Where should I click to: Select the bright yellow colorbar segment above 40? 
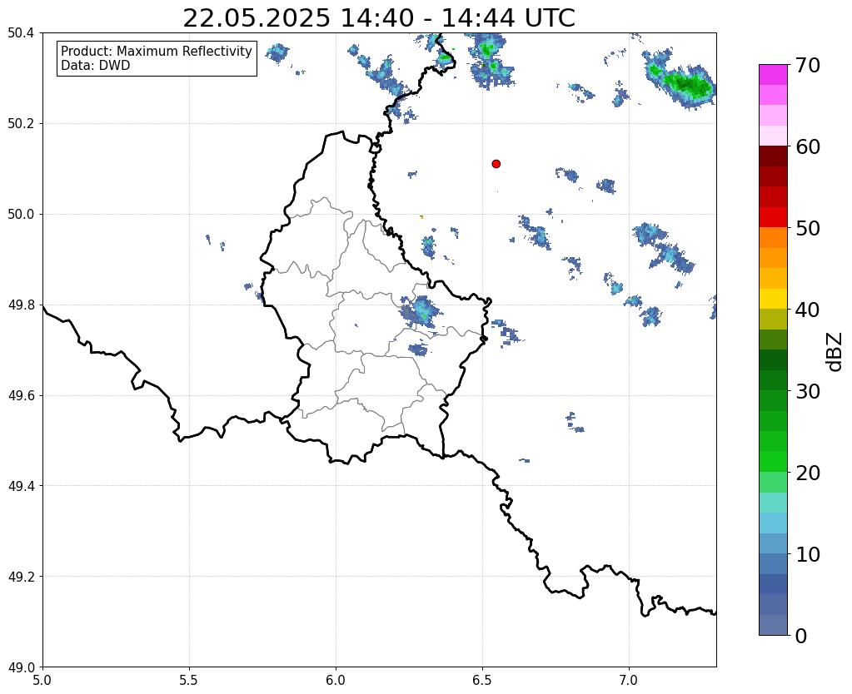tap(773, 299)
